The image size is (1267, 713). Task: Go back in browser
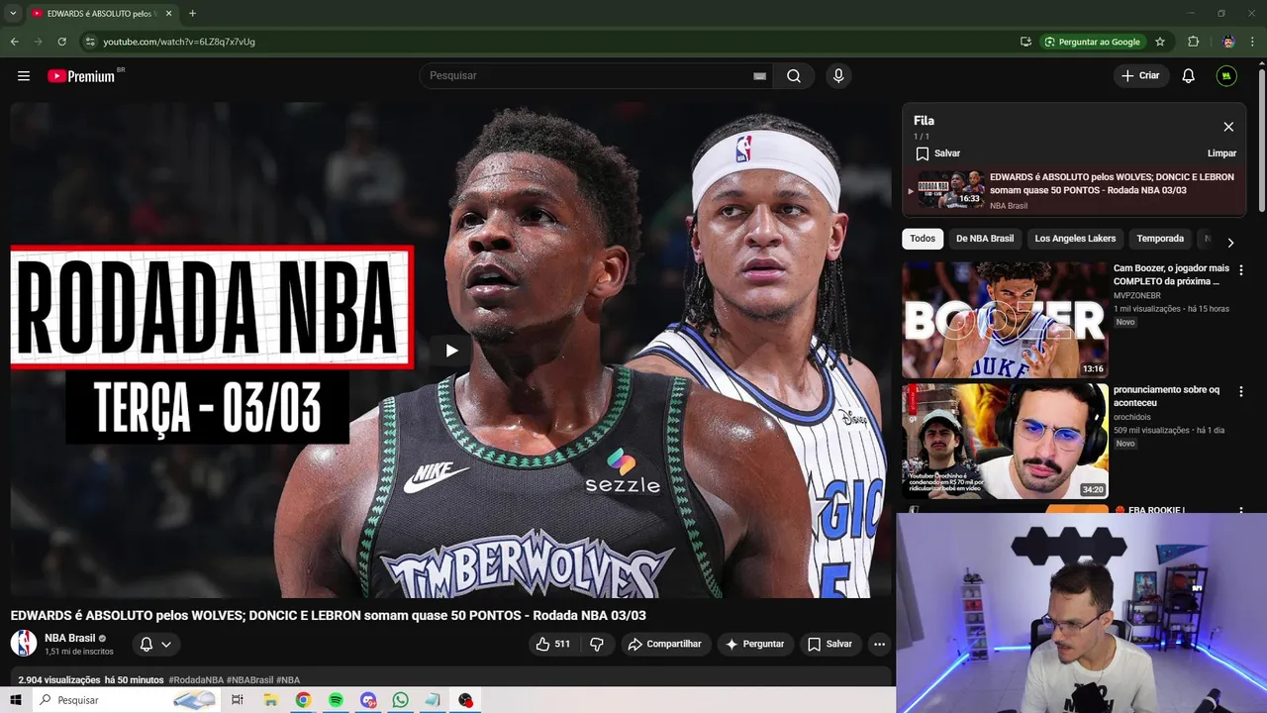[x=14, y=42]
